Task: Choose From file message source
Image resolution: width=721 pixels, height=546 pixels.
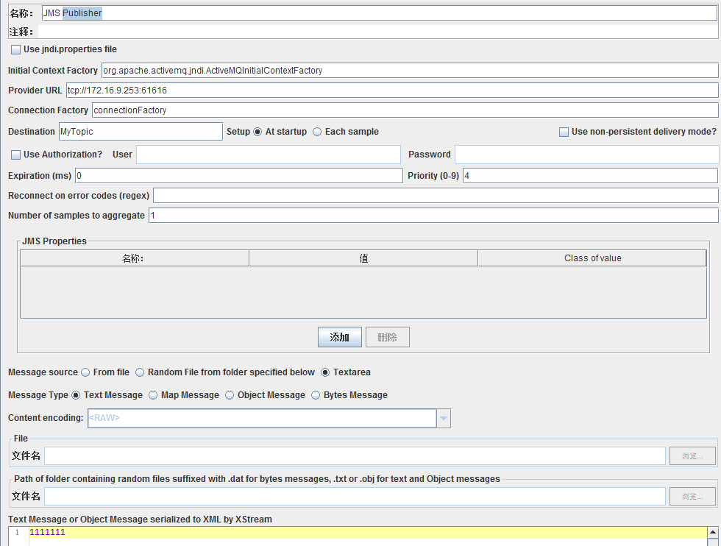Action: click(85, 372)
